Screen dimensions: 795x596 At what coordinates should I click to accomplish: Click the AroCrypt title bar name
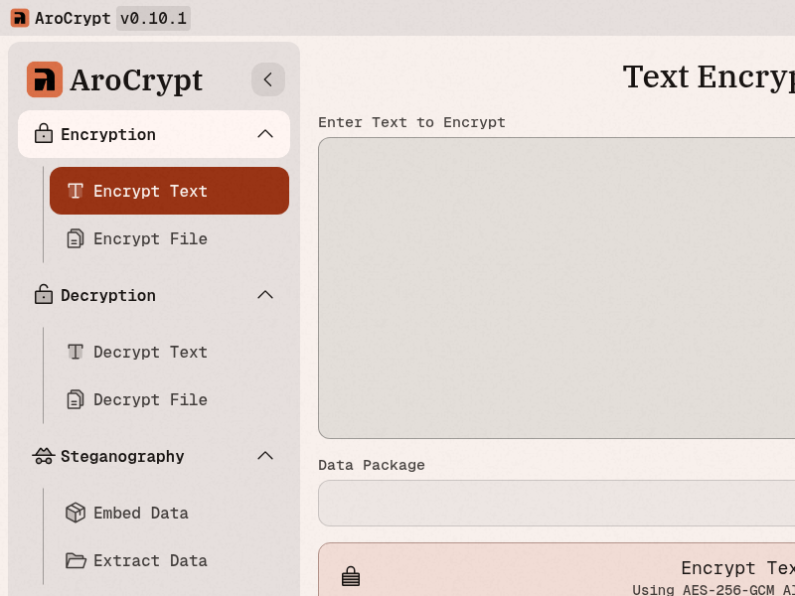click(x=73, y=18)
